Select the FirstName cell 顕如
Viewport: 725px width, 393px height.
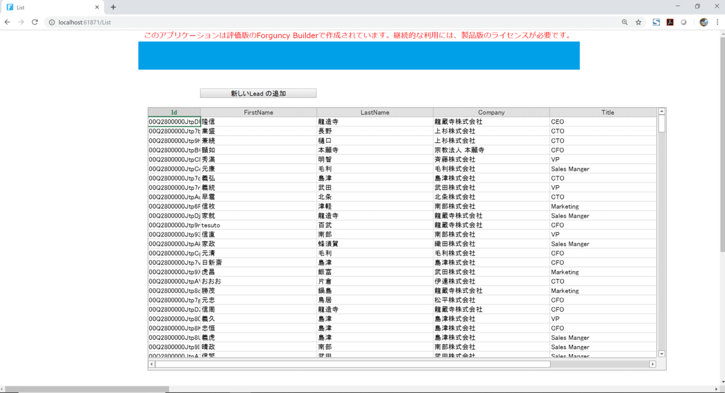click(259, 150)
